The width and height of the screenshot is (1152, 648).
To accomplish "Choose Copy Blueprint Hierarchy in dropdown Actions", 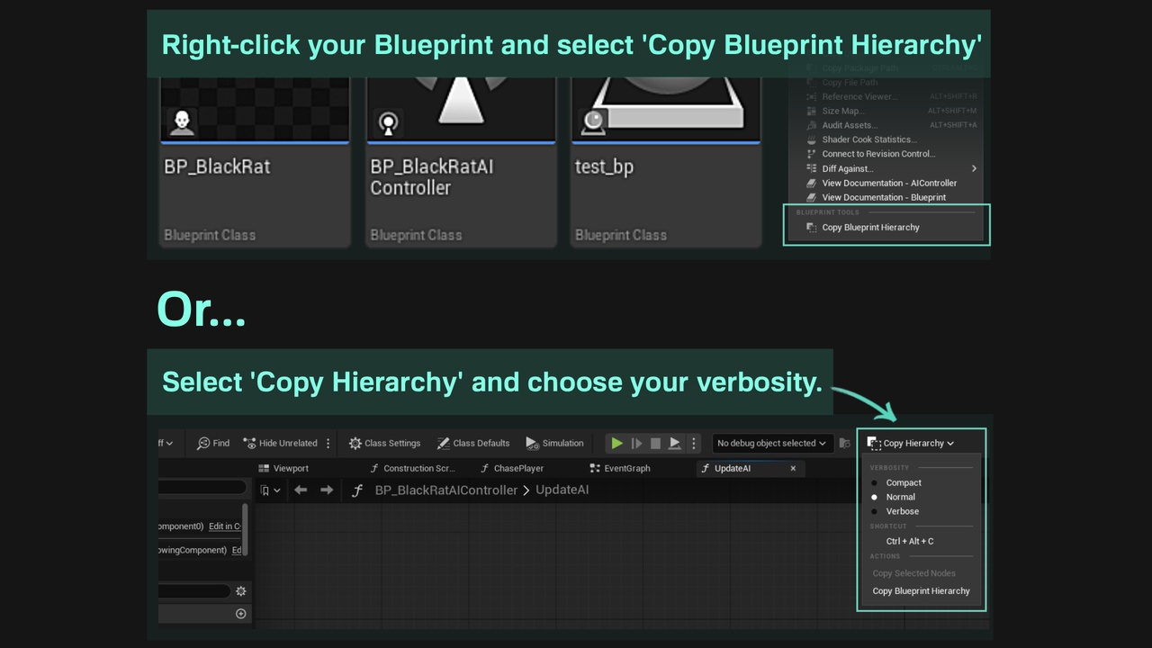I will [x=921, y=591].
